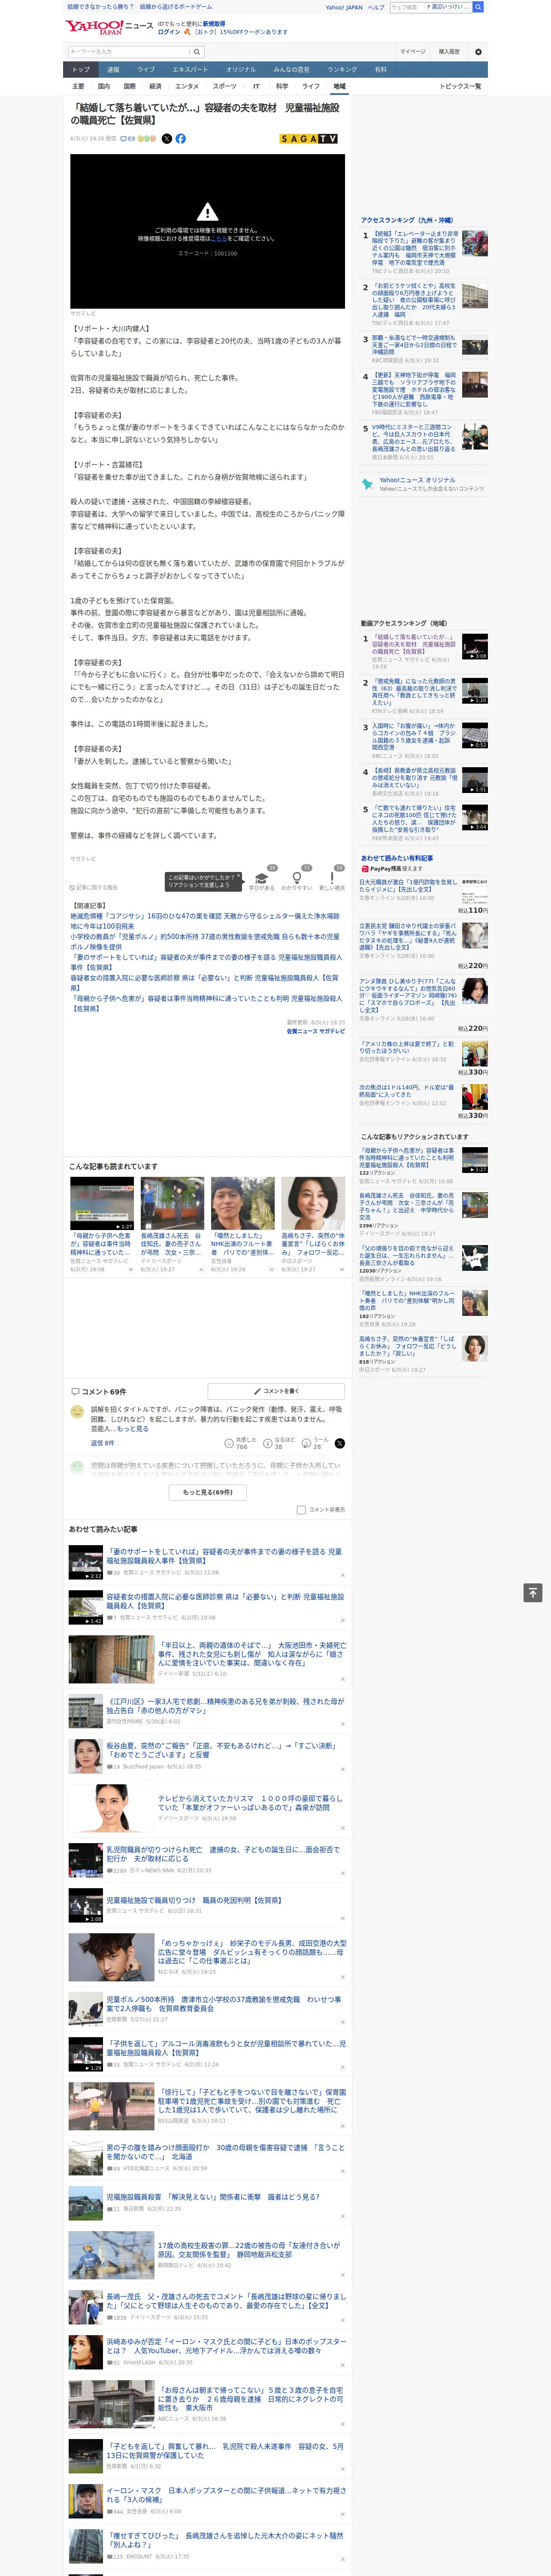
Task: Click the こちら recommended environment link in player
Action: click(219, 238)
